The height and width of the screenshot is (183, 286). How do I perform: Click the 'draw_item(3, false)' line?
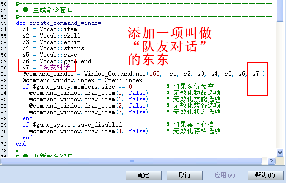coord(89,112)
